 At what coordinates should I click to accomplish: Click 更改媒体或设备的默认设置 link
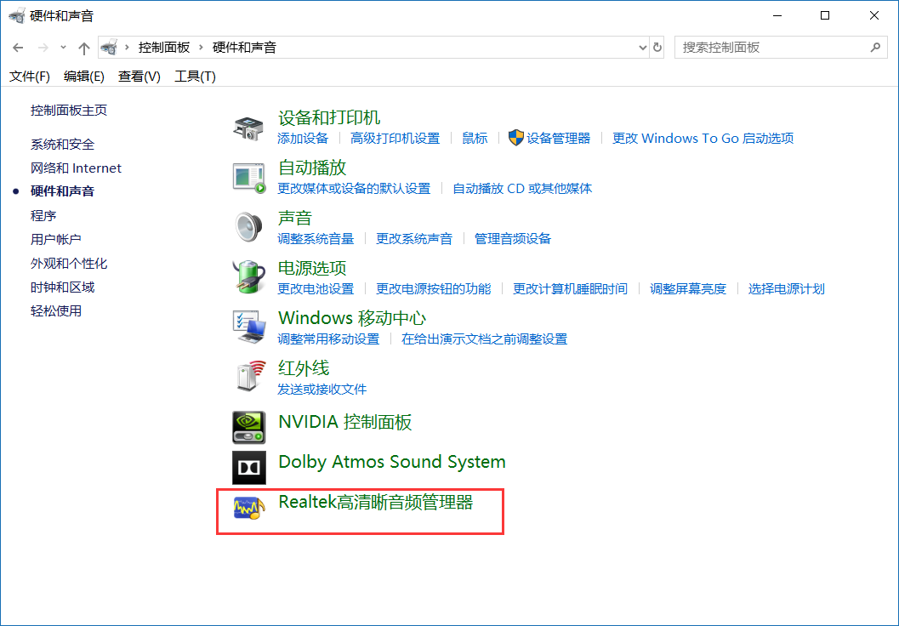pos(354,188)
